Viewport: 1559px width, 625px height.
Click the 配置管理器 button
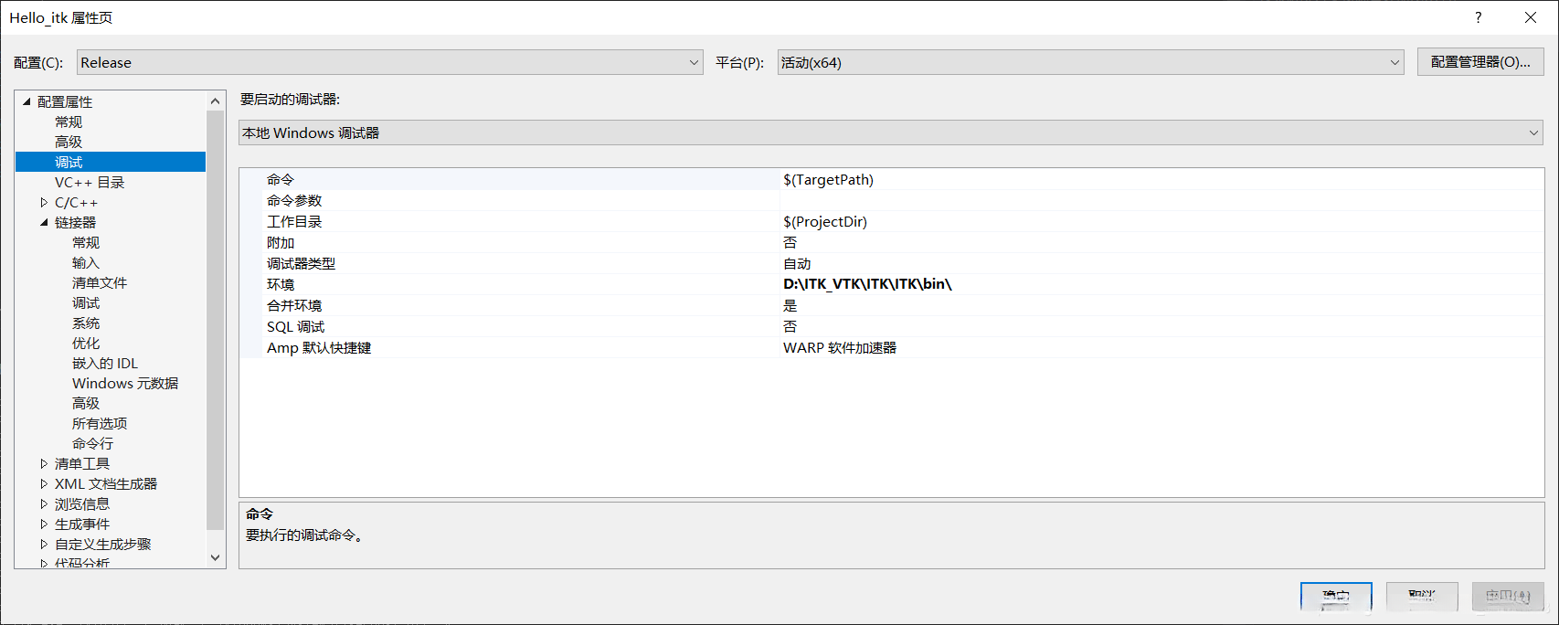[x=1480, y=61]
